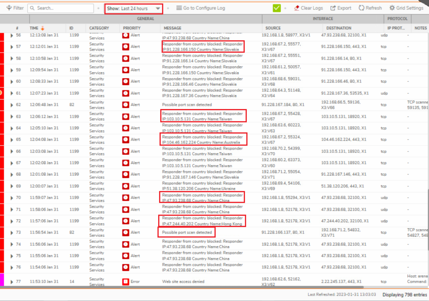429x301 pixels.
Task: Expand log entry row 57
Action: (x=12, y=47)
